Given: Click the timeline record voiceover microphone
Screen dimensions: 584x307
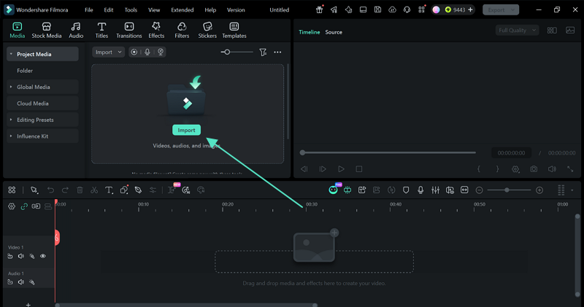Looking at the screenshot, I should (420, 190).
